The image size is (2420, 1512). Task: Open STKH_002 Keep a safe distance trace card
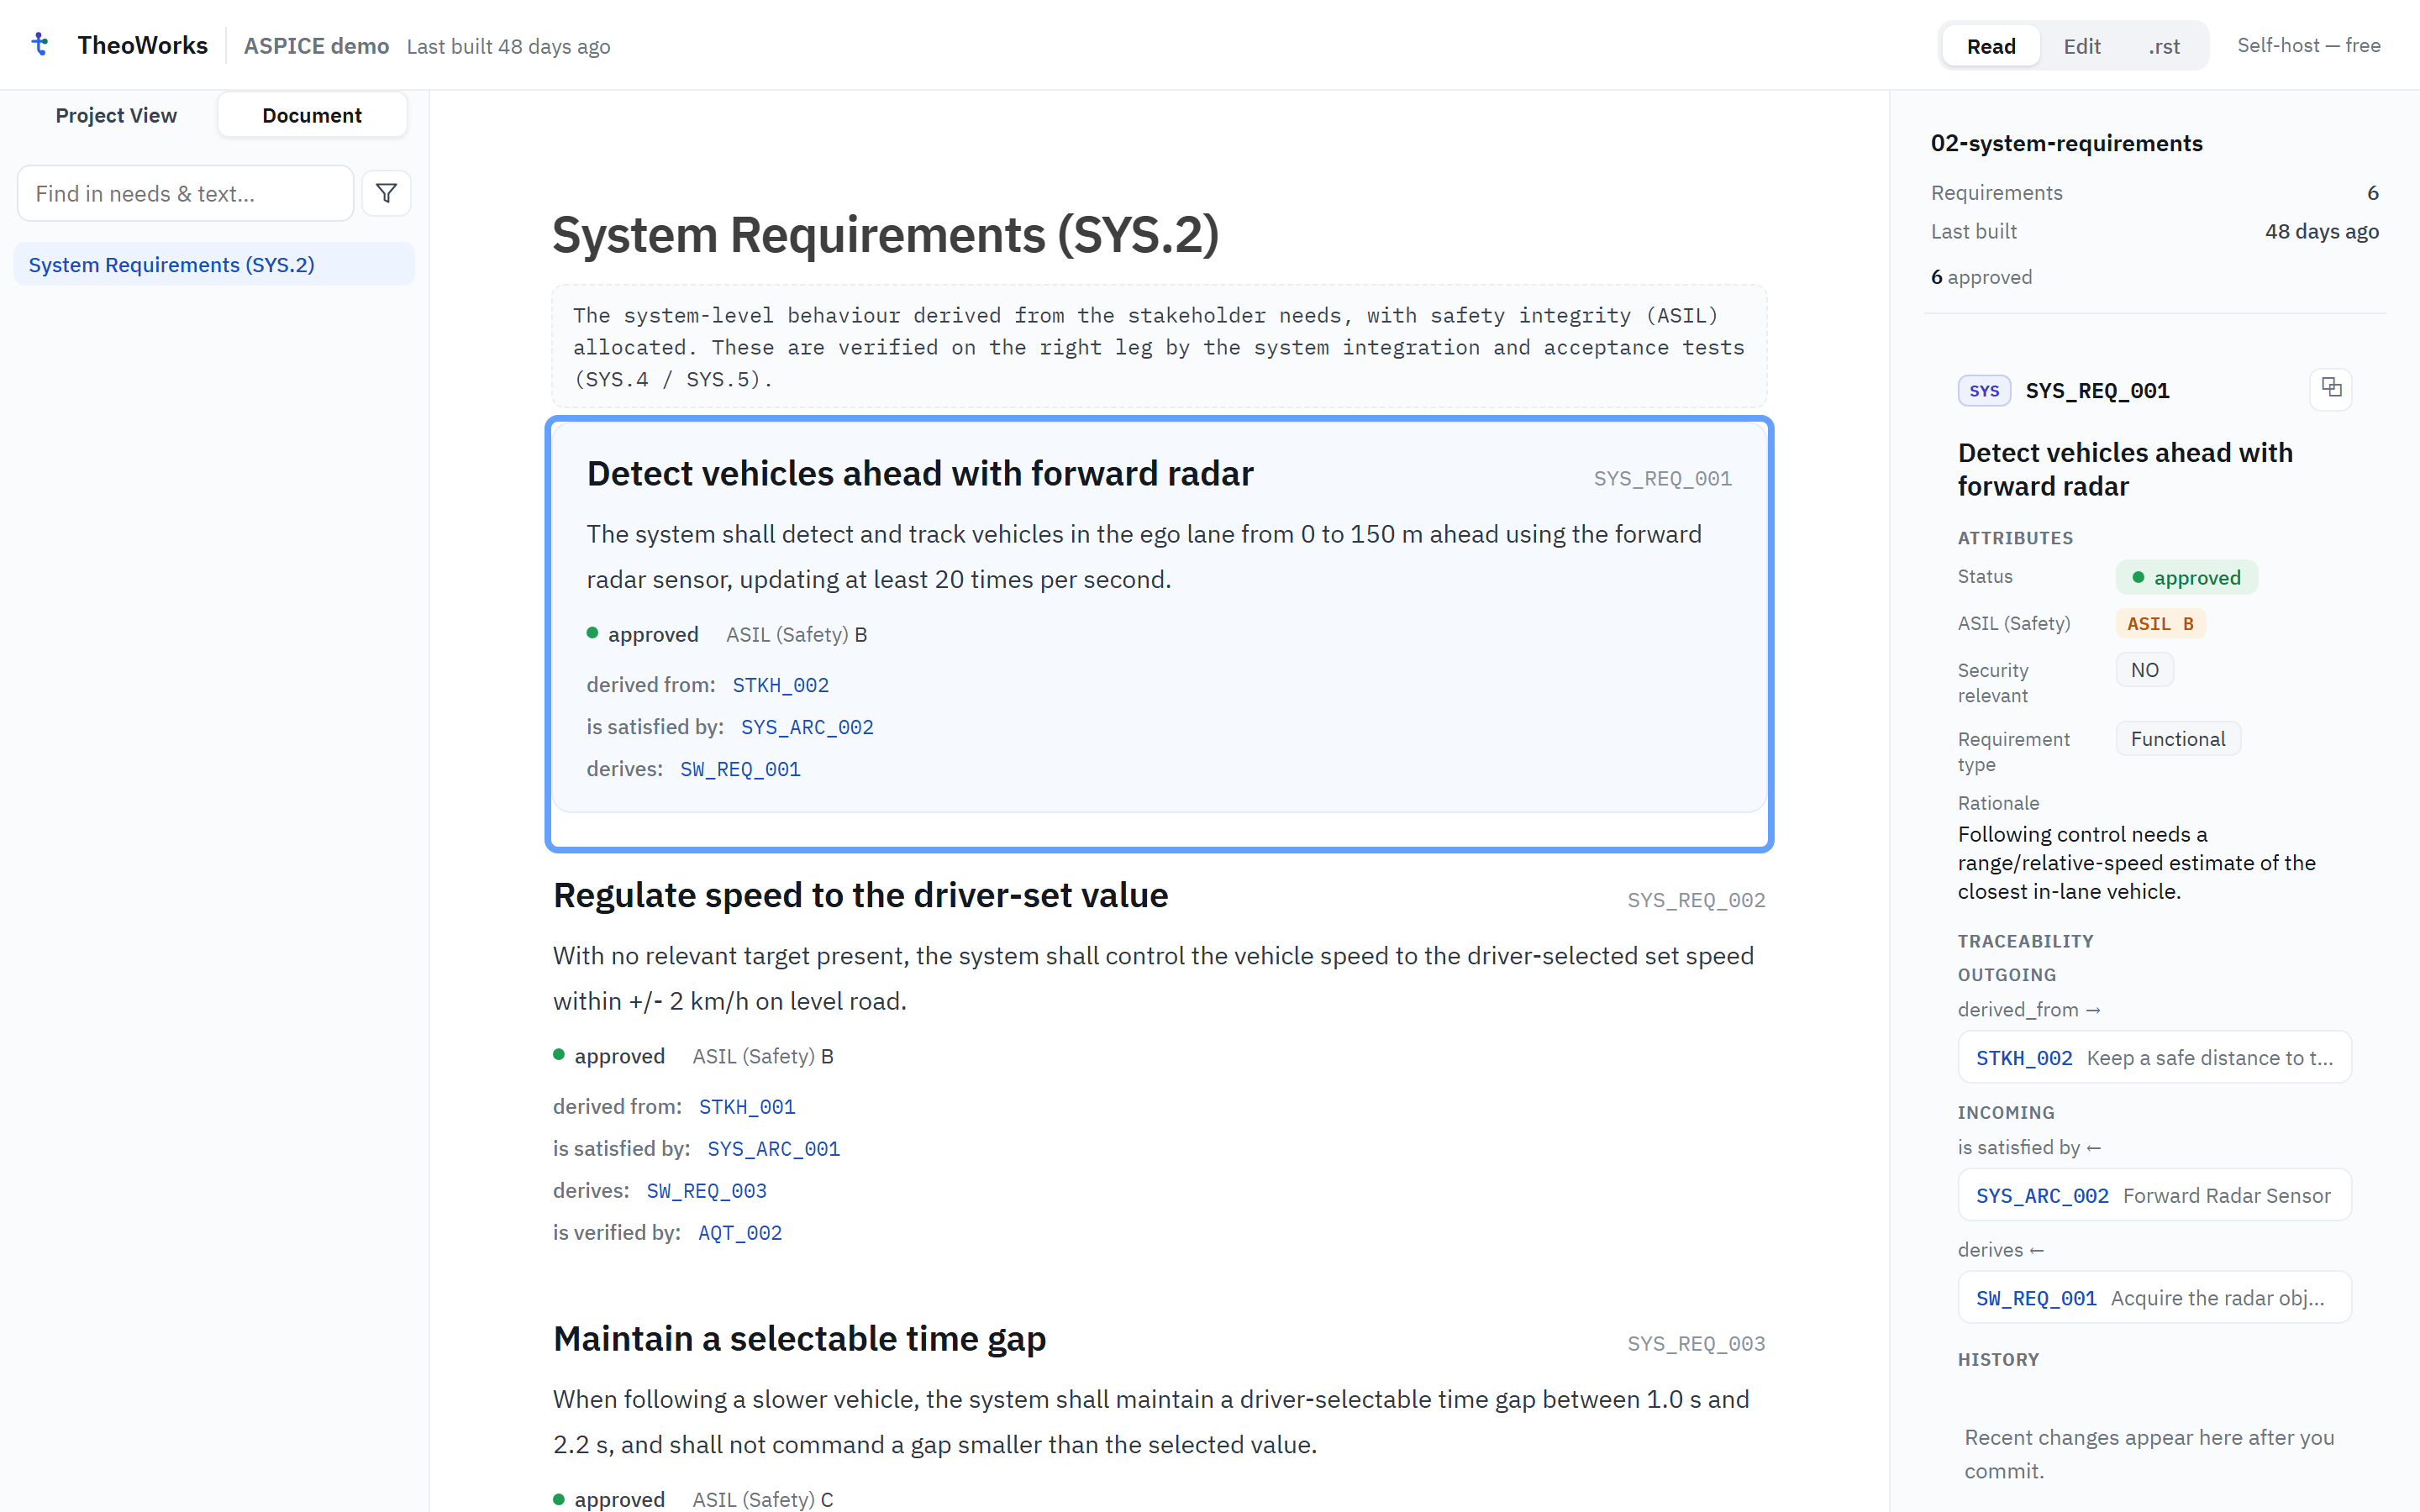click(x=2154, y=1057)
